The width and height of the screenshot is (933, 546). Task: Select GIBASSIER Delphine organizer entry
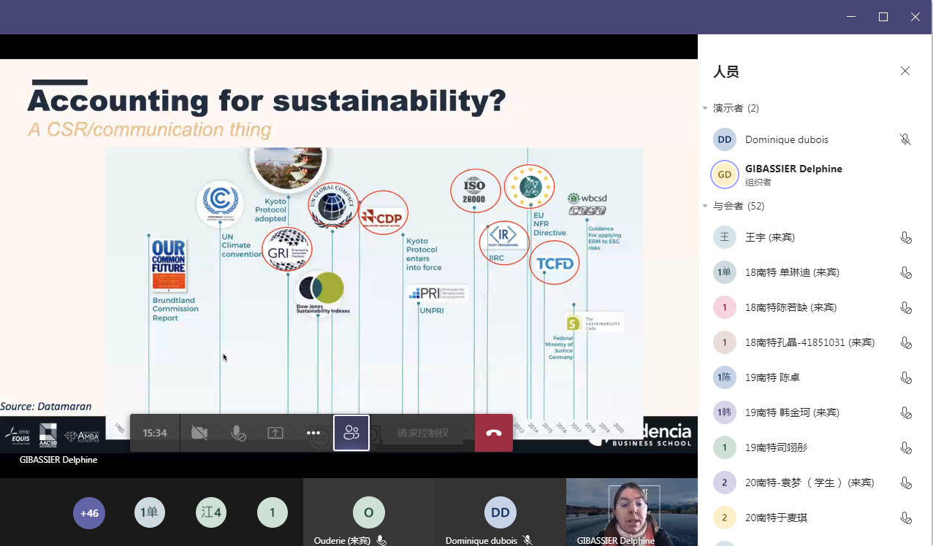coord(793,174)
